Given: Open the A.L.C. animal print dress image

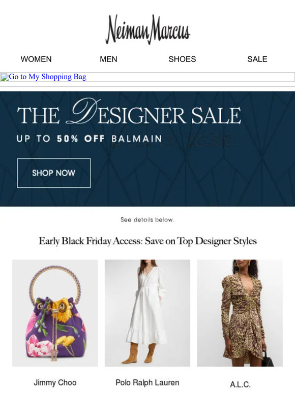Looking at the screenshot, I should (240, 313).
